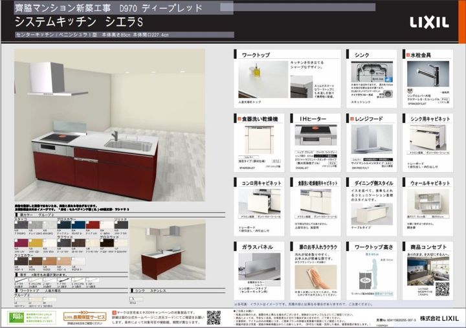Select the range hood image under レンジフード
466x328 pixels.
[370, 138]
